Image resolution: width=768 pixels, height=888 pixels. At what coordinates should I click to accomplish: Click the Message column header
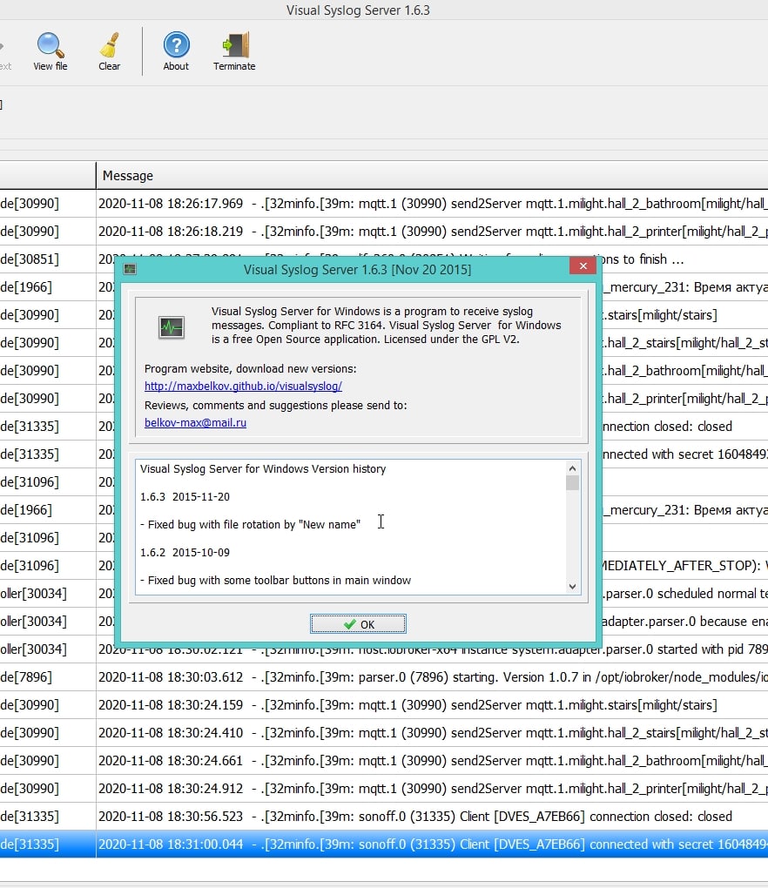(432, 176)
